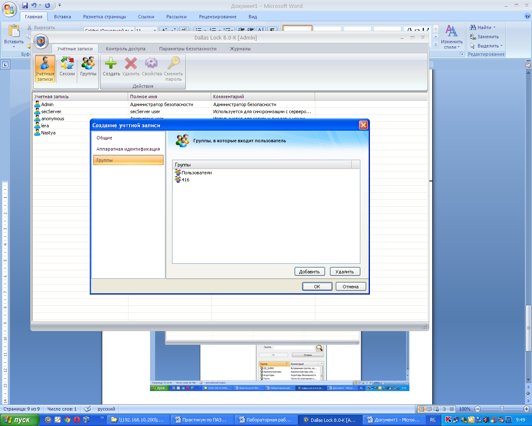Click the red X Удалить icon in the ribbon
This screenshot has width=532, height=426.
click(x=131, y=67)
